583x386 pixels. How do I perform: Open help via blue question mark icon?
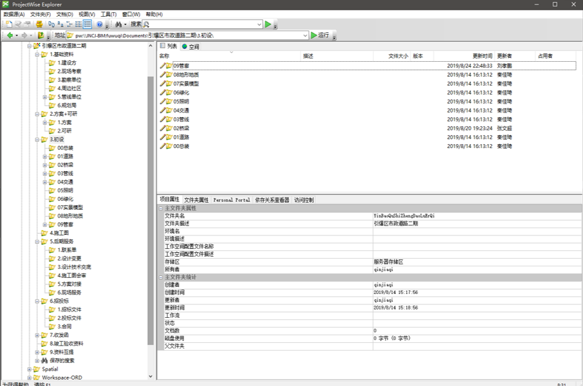pyautogui.click(x=100, y=24)
